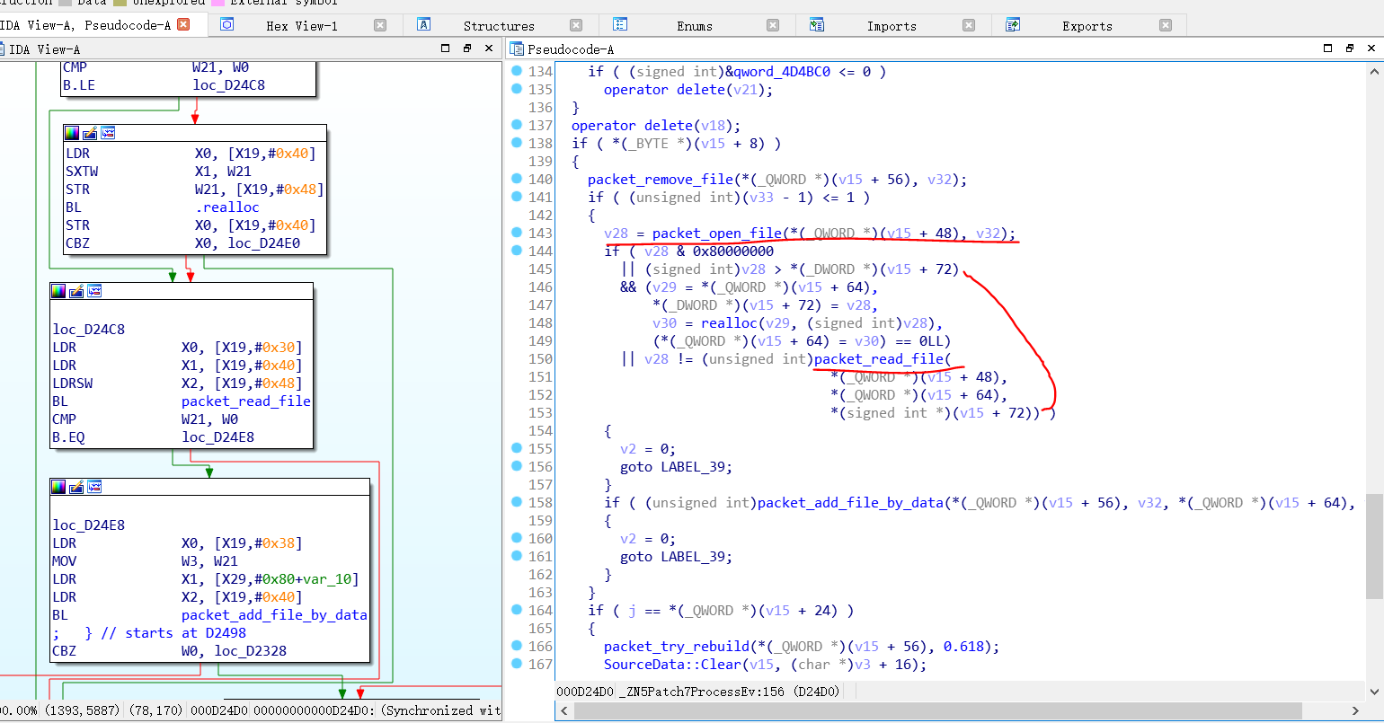Edit node text icon on the .realloc block
Viewport: 1384px width, 723px height.
point(90,133)
